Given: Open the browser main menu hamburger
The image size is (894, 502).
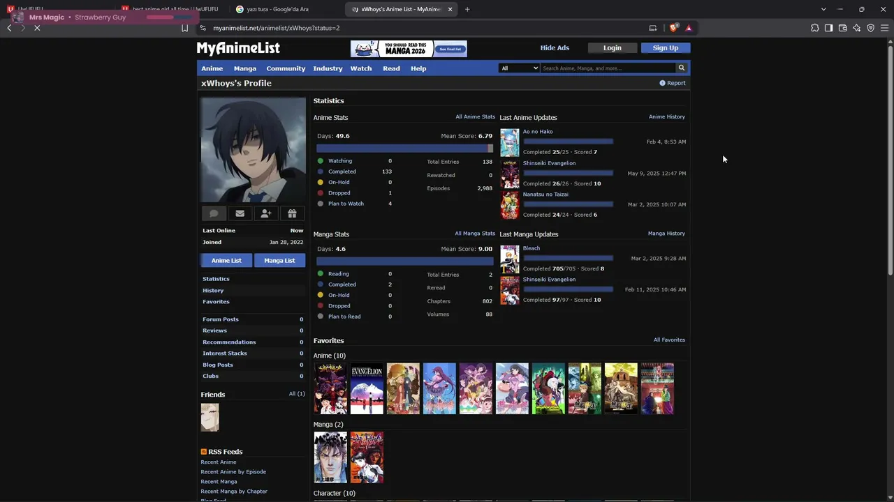Looking at the screenshot, I should coord(884,28).
